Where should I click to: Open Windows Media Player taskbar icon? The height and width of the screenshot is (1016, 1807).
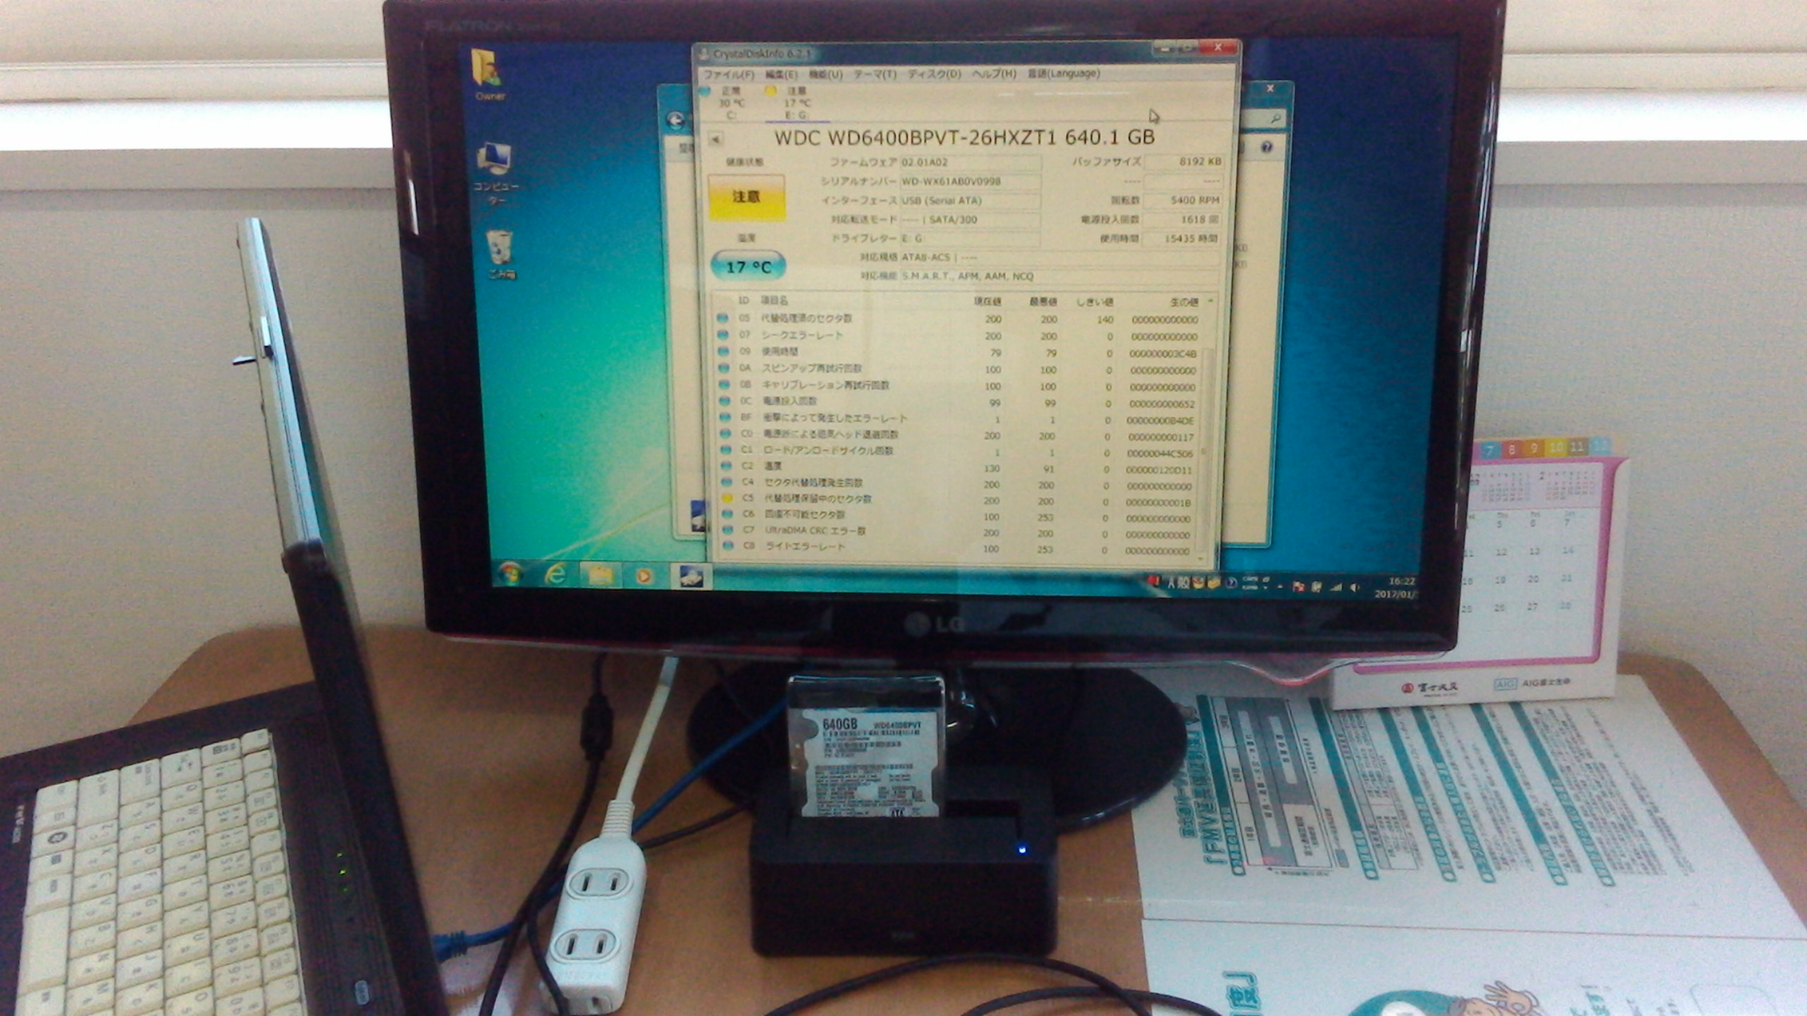pyautogui.click(x=644, y=576)
